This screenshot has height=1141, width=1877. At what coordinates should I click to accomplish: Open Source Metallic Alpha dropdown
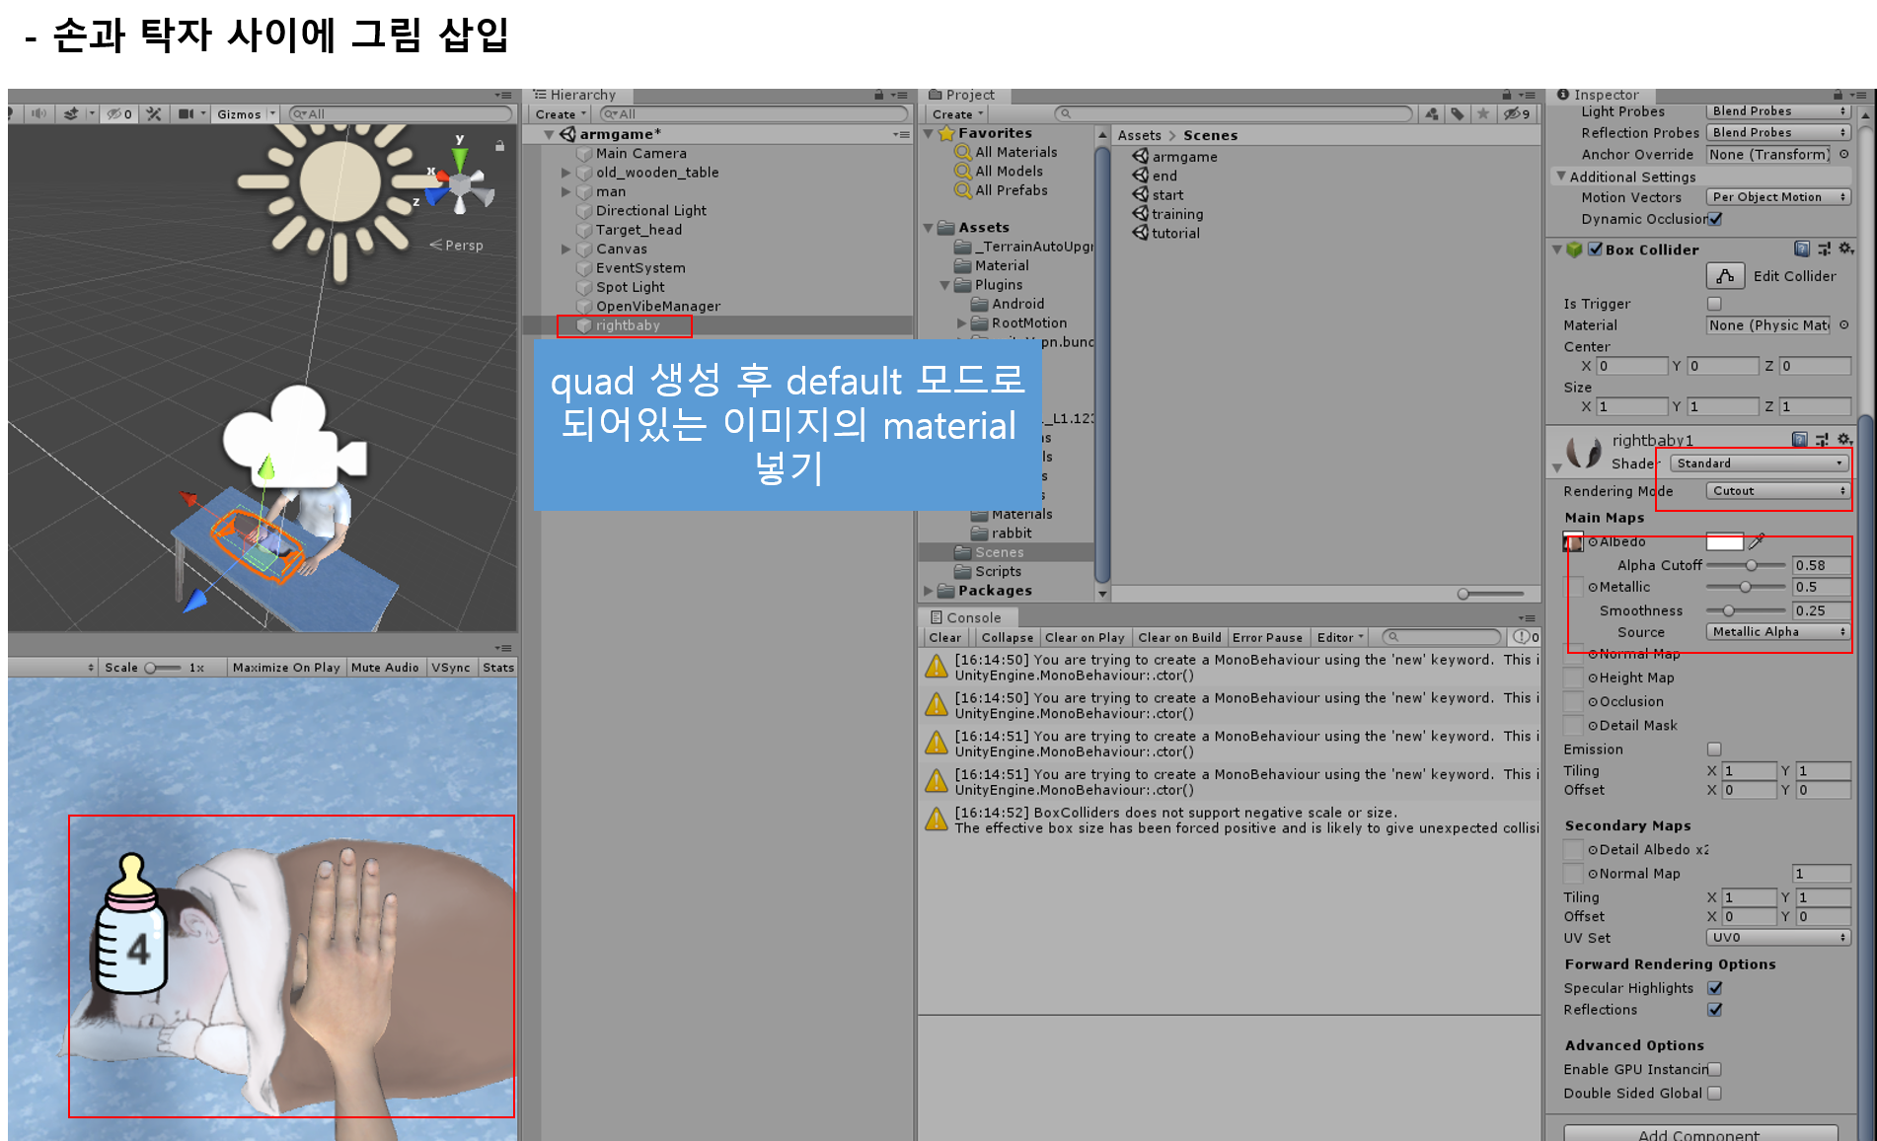1778,632
